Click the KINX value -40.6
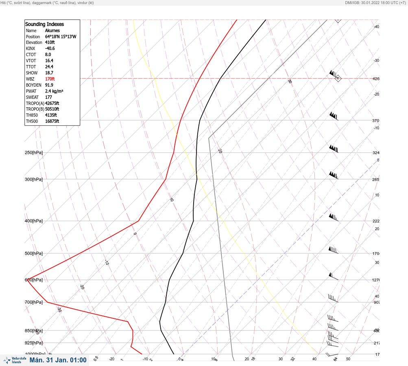Screen dimensions: 408x366 50,48
